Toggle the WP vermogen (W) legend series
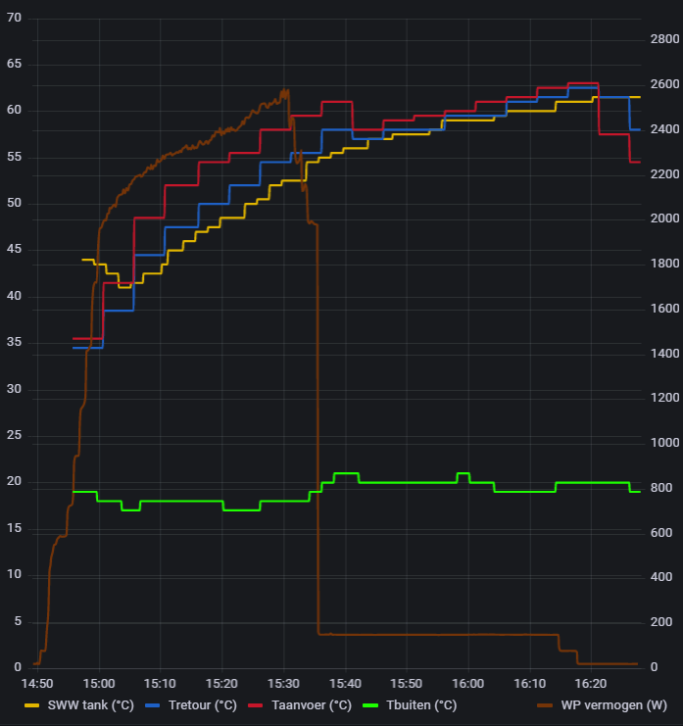 614,705
